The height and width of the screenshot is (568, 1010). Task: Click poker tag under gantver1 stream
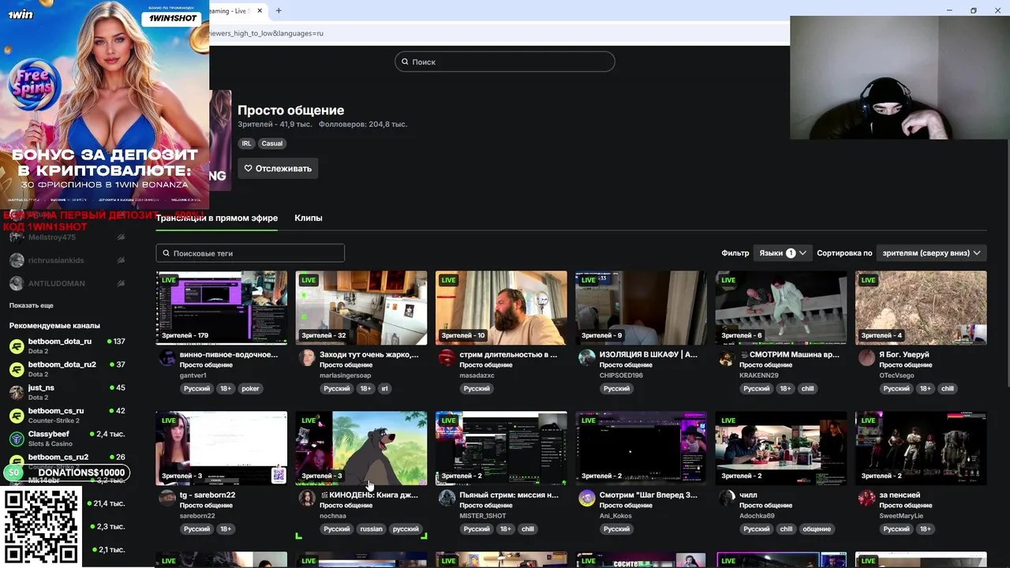[250, 389]
